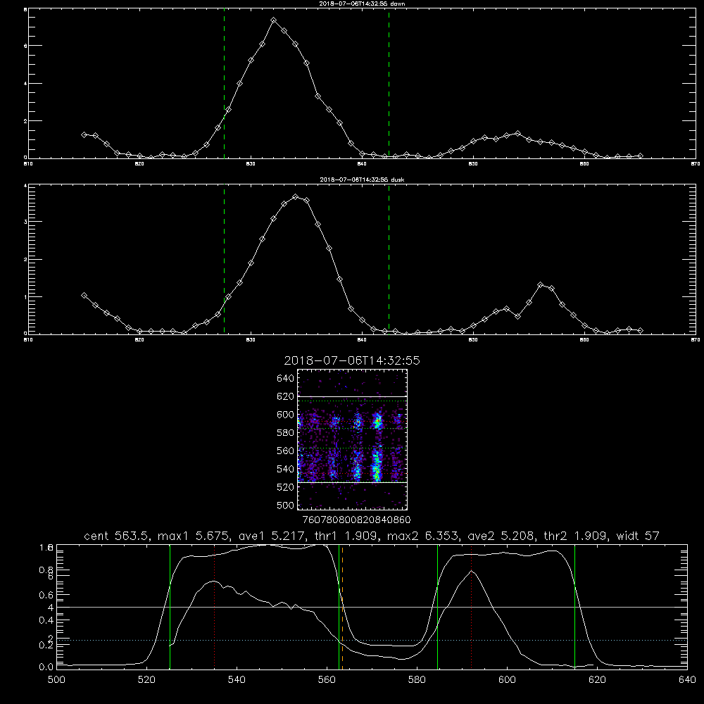
Task: Click the "thr1 1.909" value in the stats line
Action: point(346,536)
